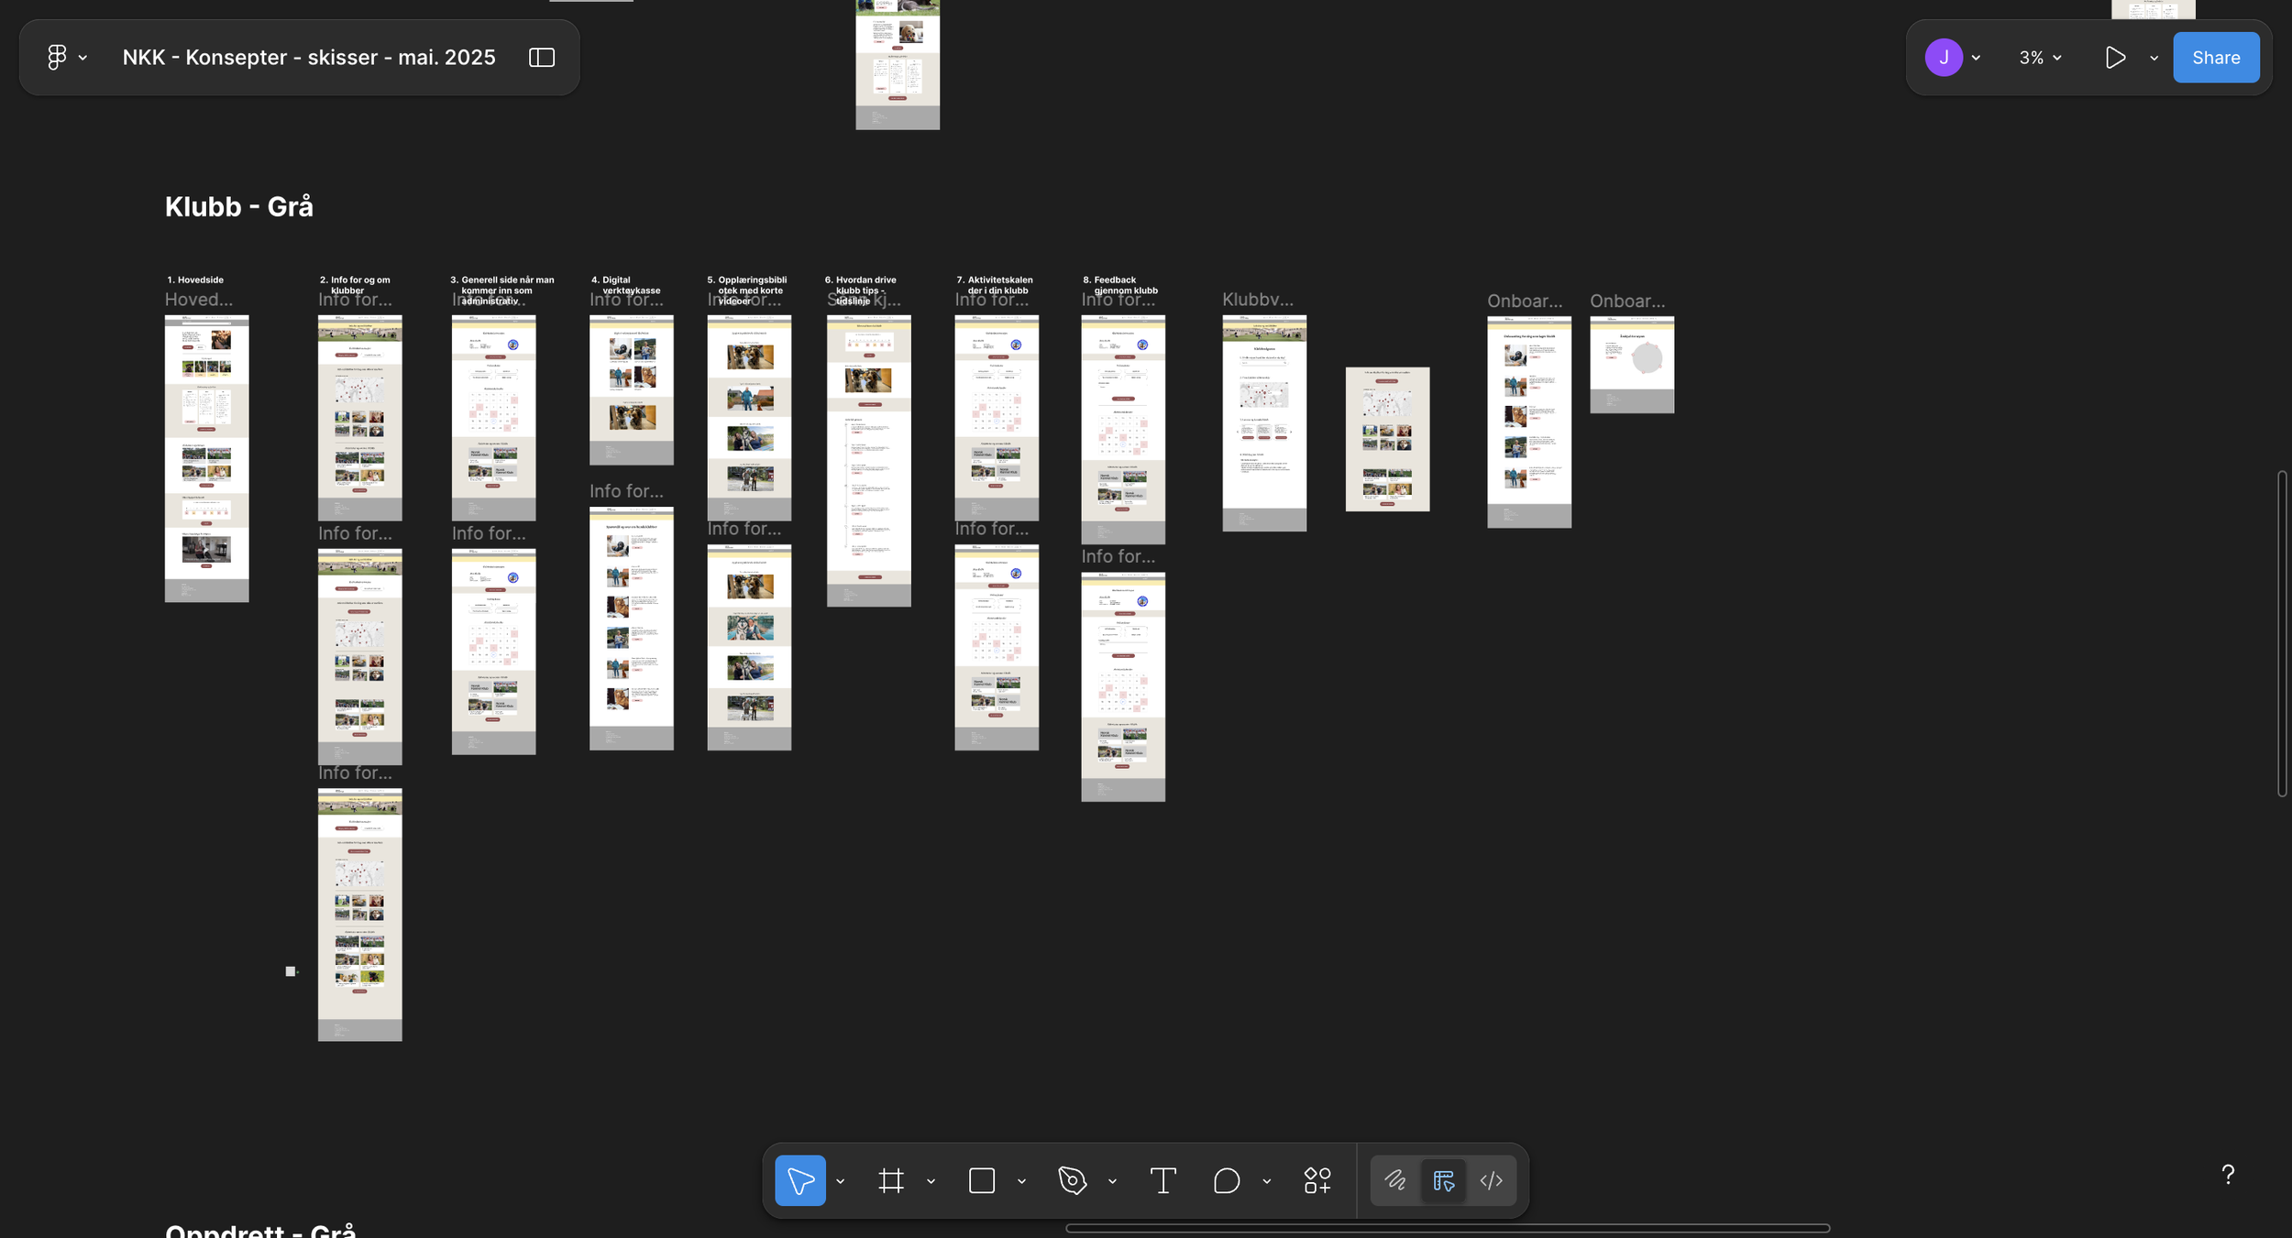The image size is (2292, 1238).
Task: Present prototype with play icon
Action: pyautogui.click(x=2115, y=58)
